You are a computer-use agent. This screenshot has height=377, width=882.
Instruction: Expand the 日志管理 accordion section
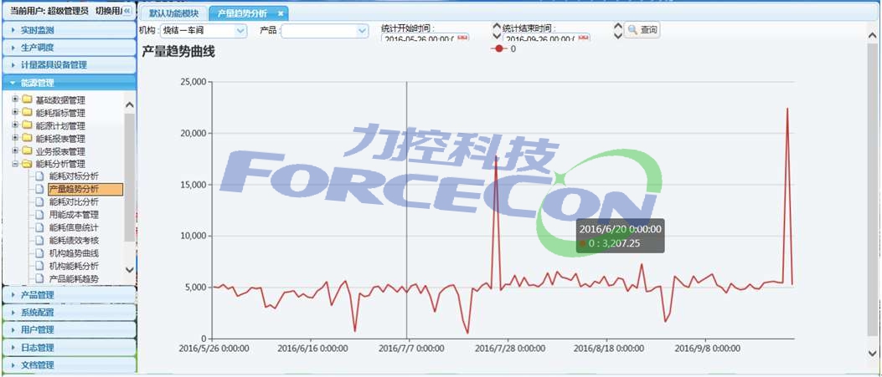(x=70, y=347)
